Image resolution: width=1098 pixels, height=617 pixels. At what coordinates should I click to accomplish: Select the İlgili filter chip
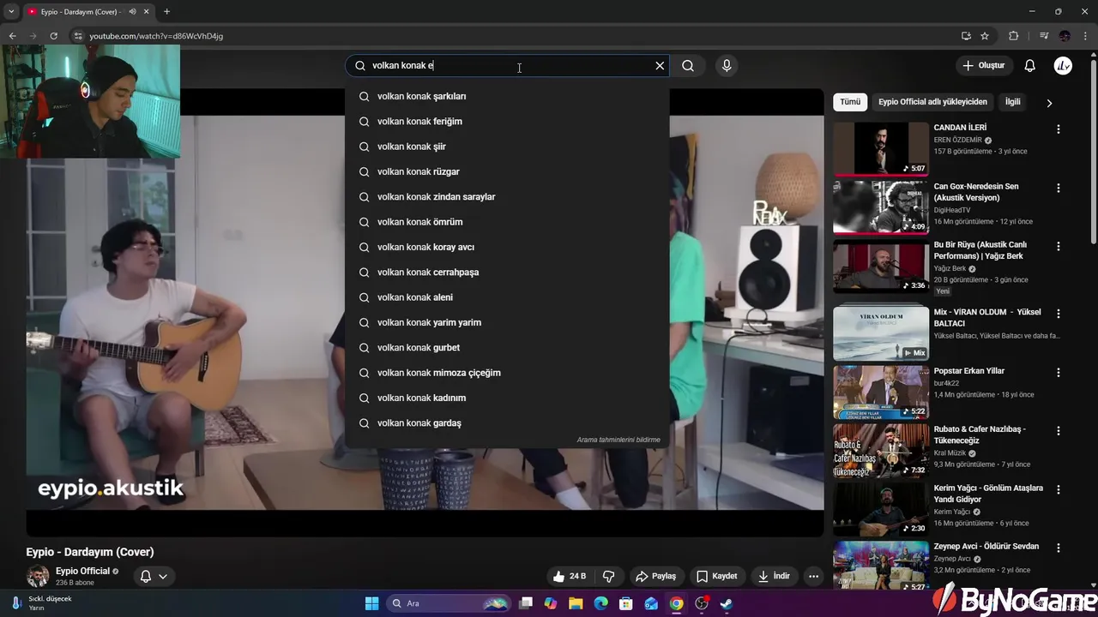point(1013,102)
